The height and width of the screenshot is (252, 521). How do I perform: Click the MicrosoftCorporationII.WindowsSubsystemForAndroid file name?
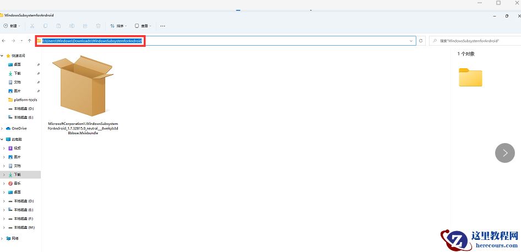tap(83, 128)
